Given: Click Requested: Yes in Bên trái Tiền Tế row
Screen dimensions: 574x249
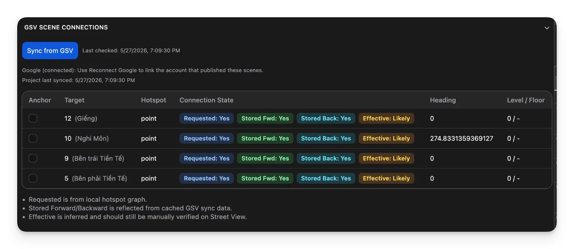Looking at the screenshot, I should (207, 158).
